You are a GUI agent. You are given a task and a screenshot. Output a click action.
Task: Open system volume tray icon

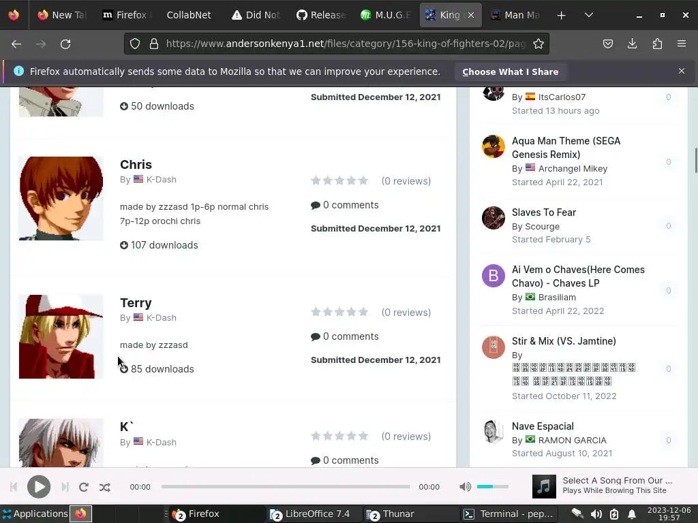point(596,514)
